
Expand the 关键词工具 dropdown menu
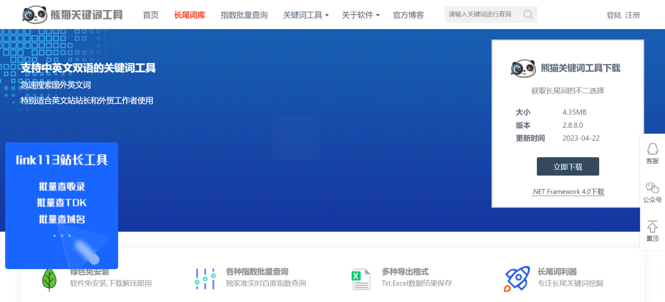tap(305, 14)
